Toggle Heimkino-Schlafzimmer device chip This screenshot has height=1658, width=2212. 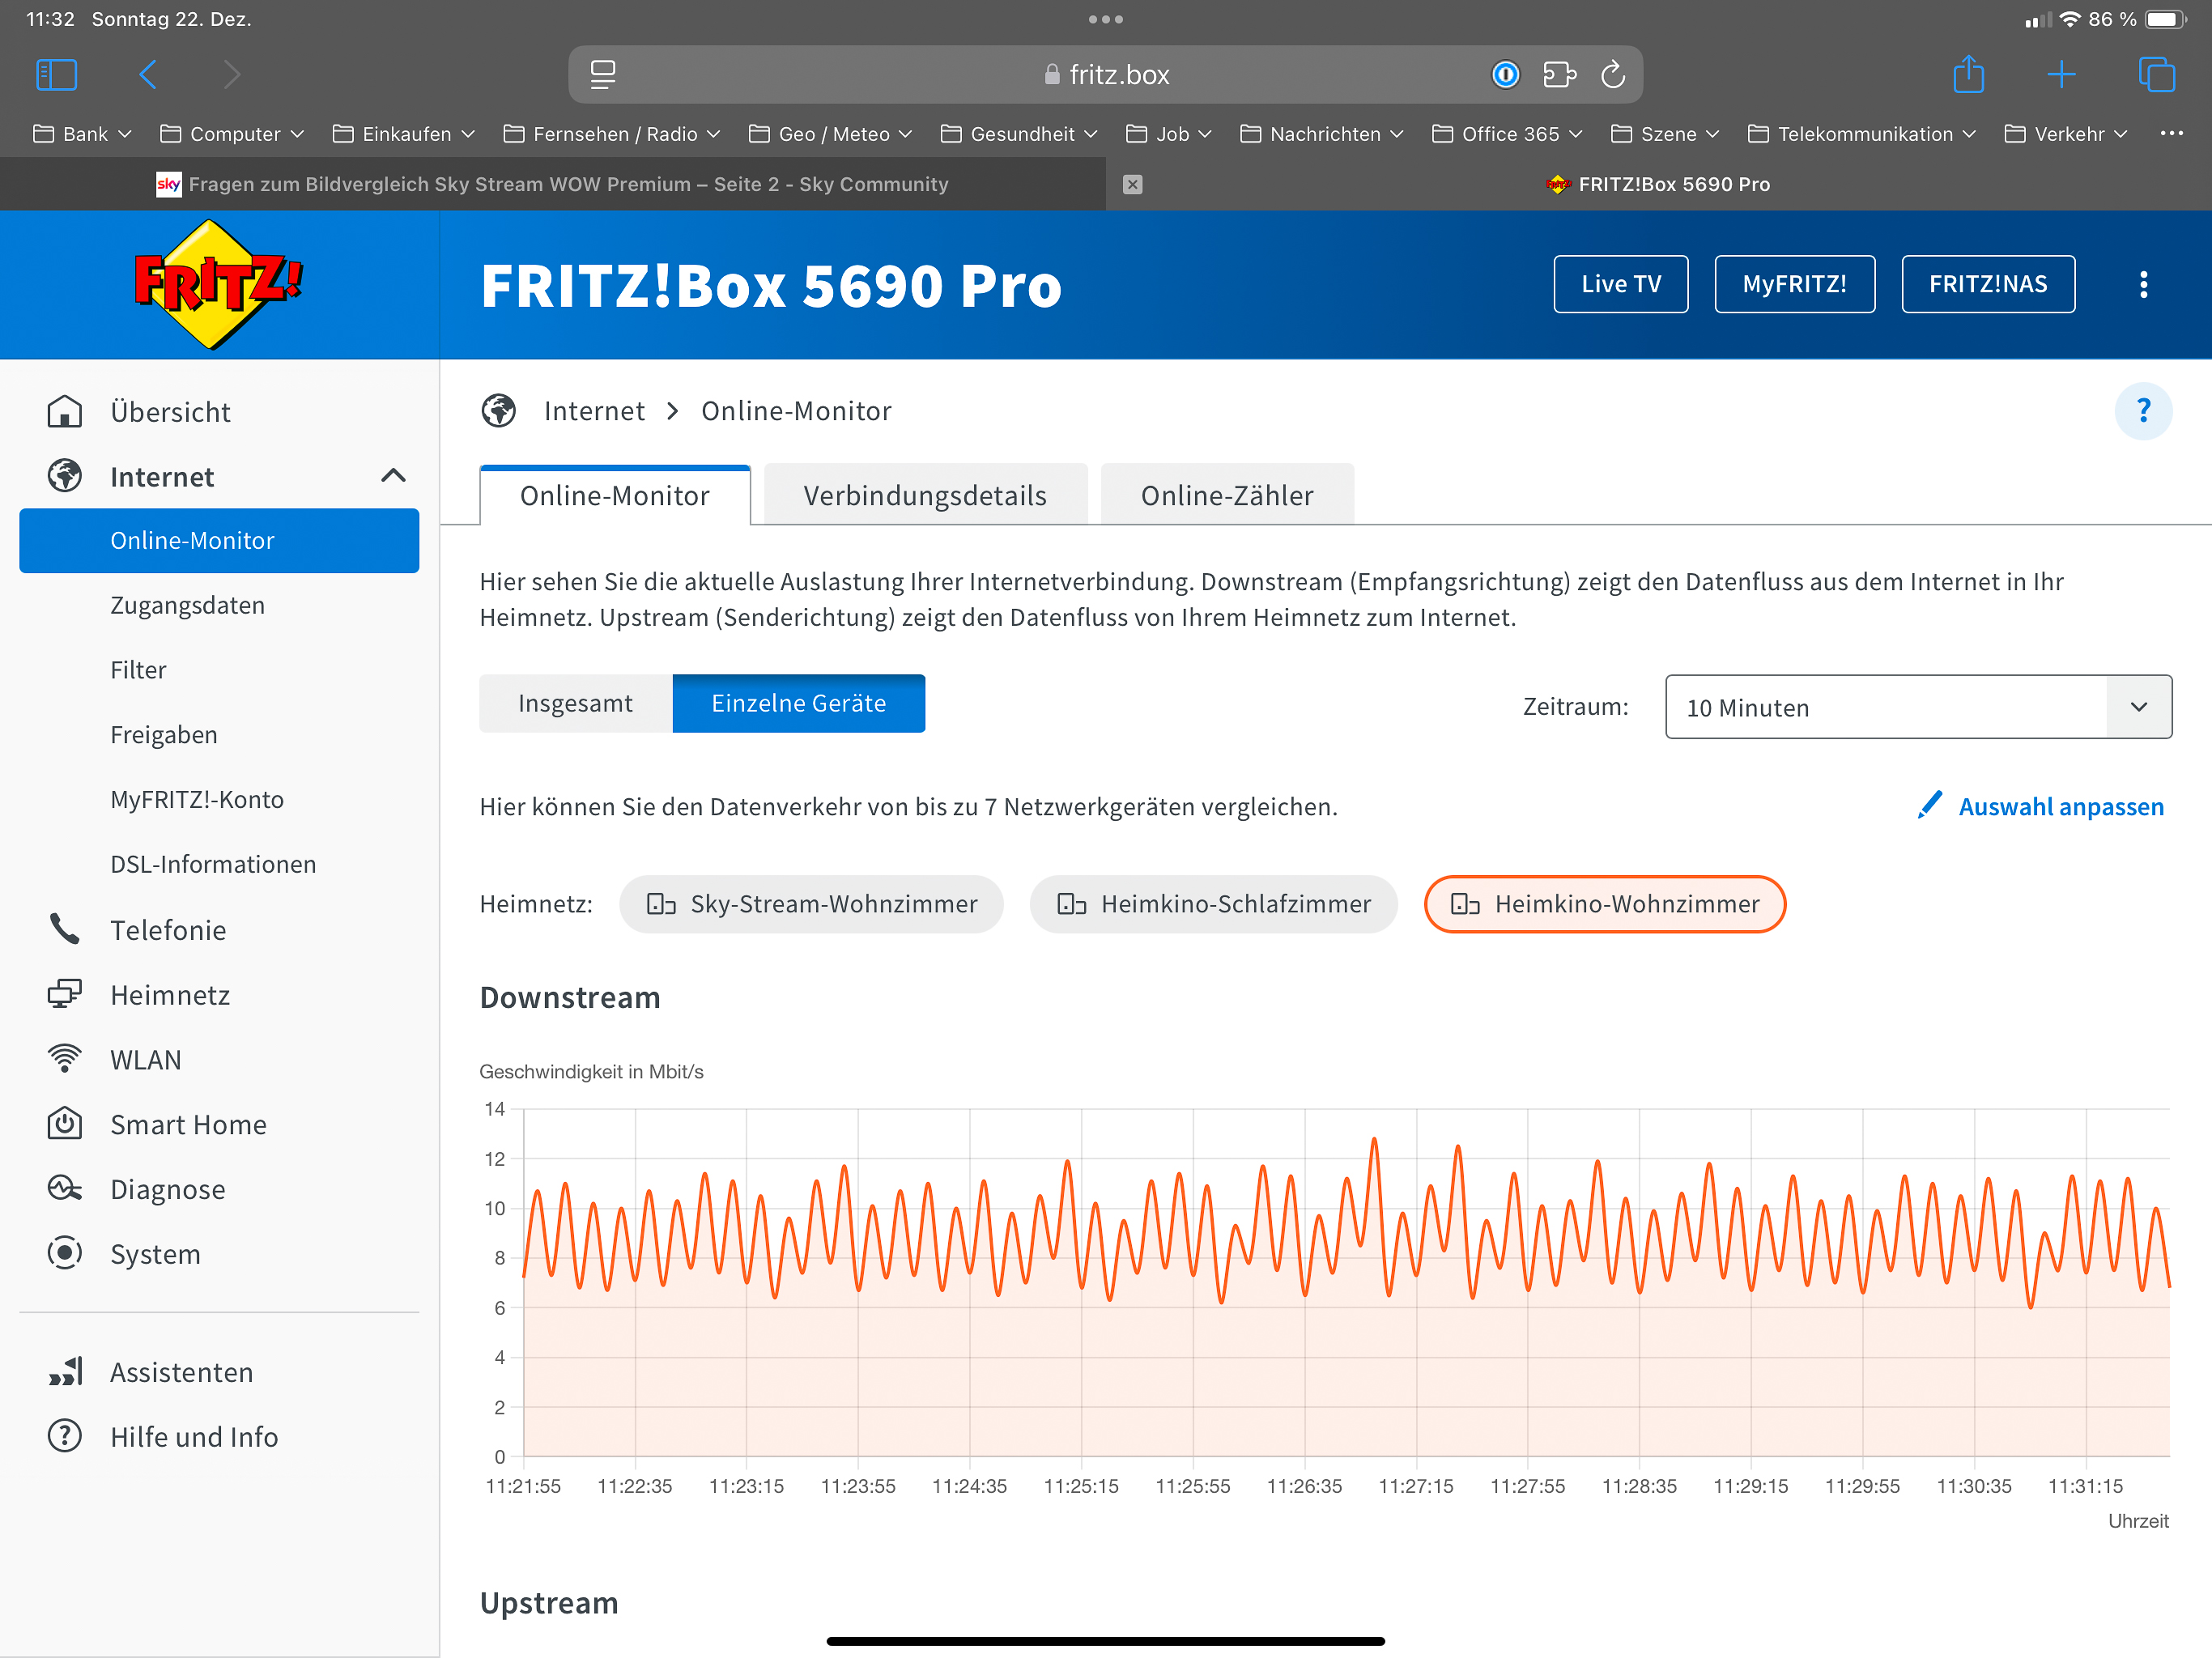point(1213,904)
